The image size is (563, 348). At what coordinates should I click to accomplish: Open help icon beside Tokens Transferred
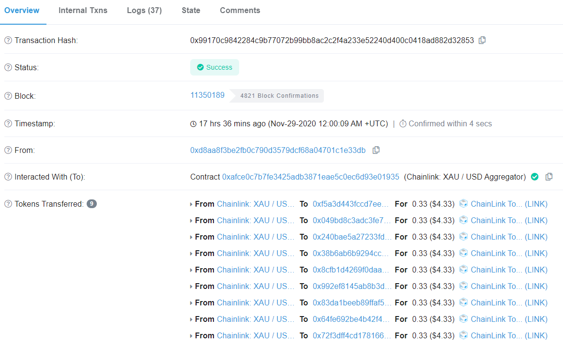(8, 204)
